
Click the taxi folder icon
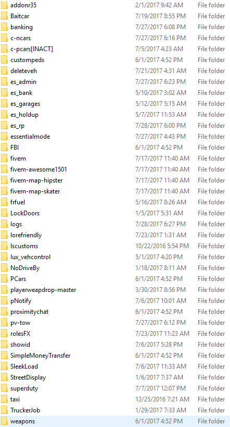4,399
